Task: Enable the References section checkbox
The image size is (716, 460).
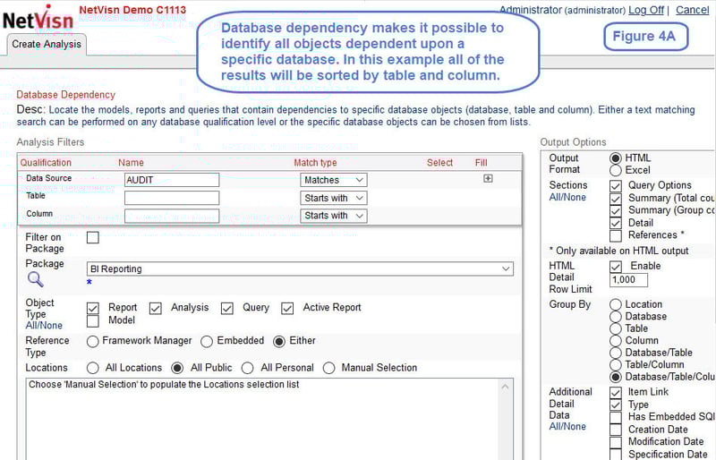Action: coord(616,235)
